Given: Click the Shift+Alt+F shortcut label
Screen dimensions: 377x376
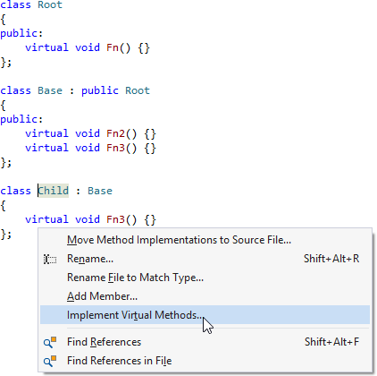Looking at the screenshot, I should 331,342.
